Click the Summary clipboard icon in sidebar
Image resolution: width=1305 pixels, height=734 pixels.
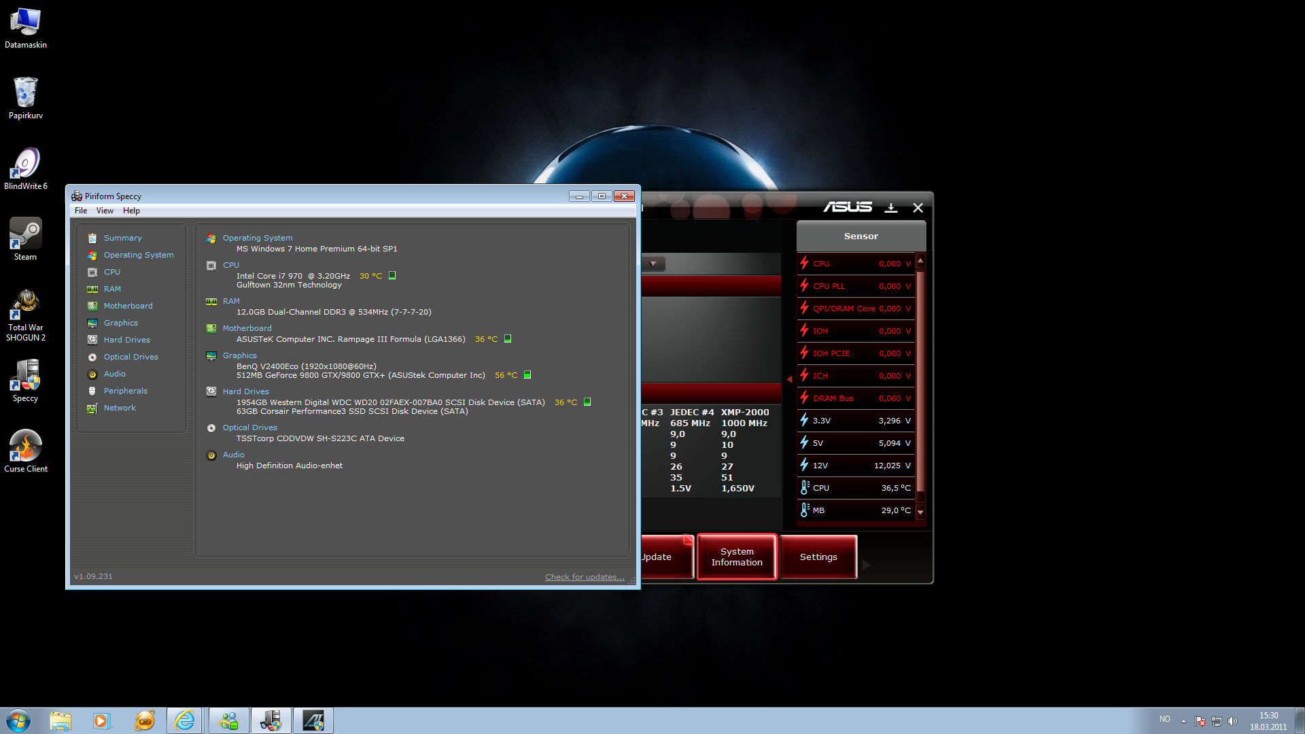(x=92, y=238)
